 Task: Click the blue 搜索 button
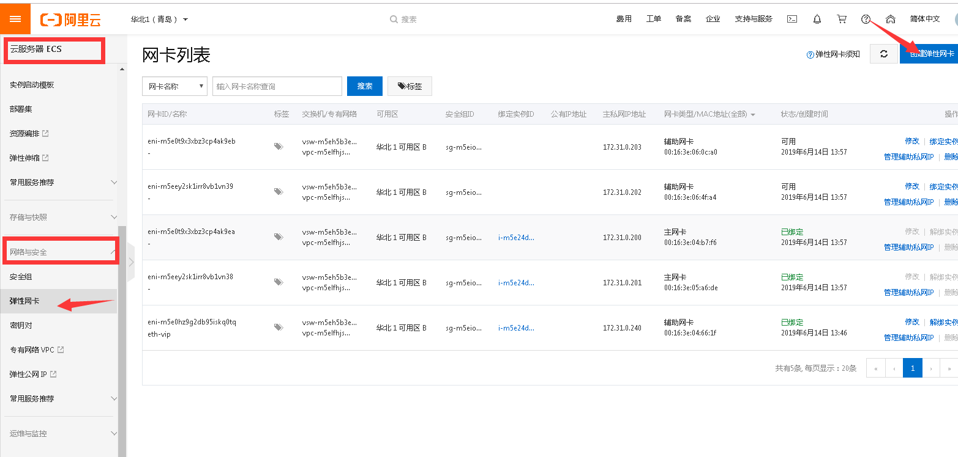(365, 86)
